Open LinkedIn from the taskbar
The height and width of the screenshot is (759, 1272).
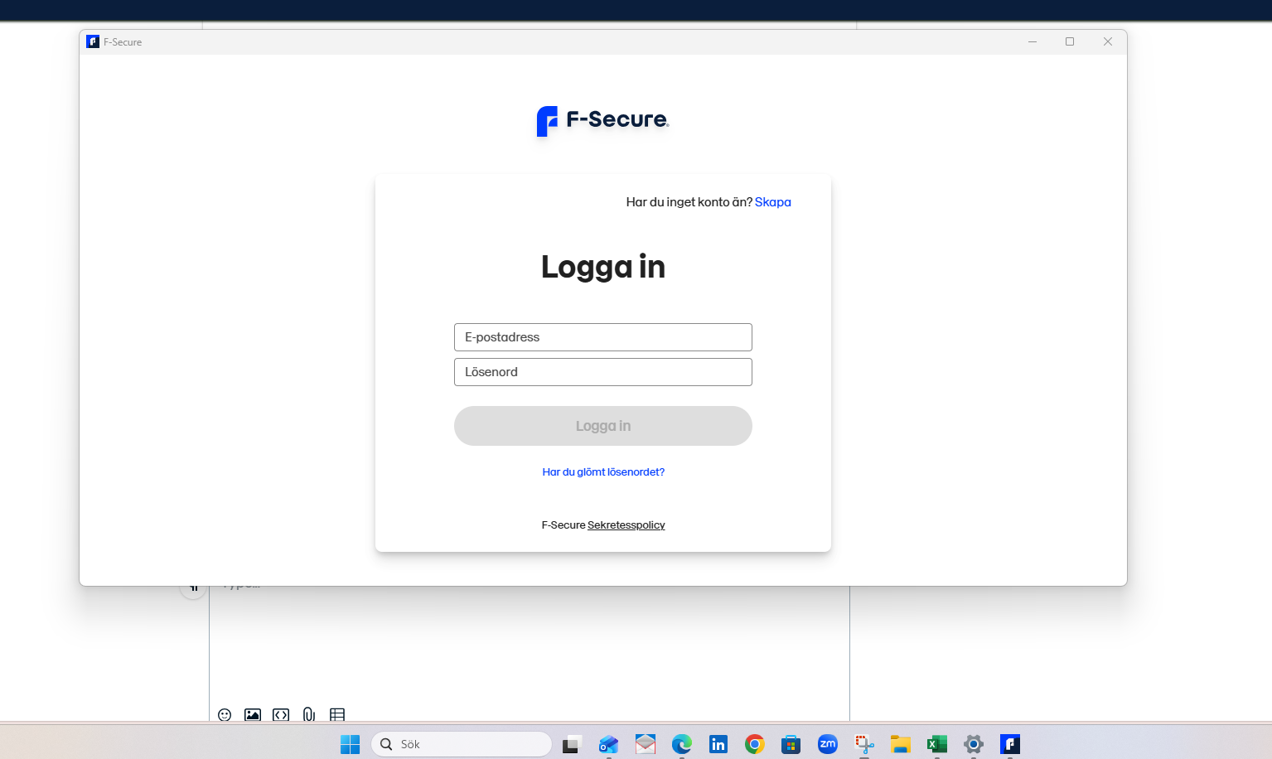pos(718,743)
